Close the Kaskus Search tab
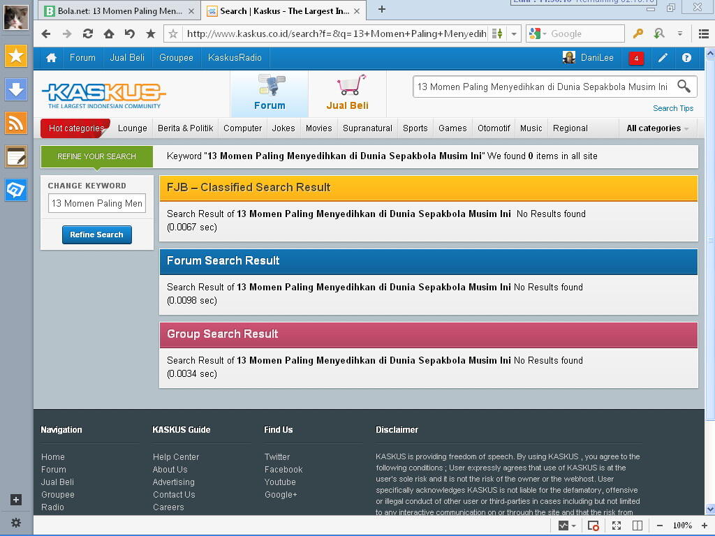 [x=357, y=11]
